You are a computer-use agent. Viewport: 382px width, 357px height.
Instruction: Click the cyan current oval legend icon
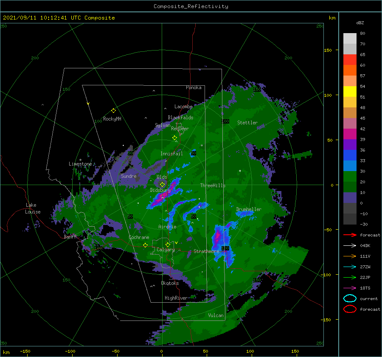350,298
